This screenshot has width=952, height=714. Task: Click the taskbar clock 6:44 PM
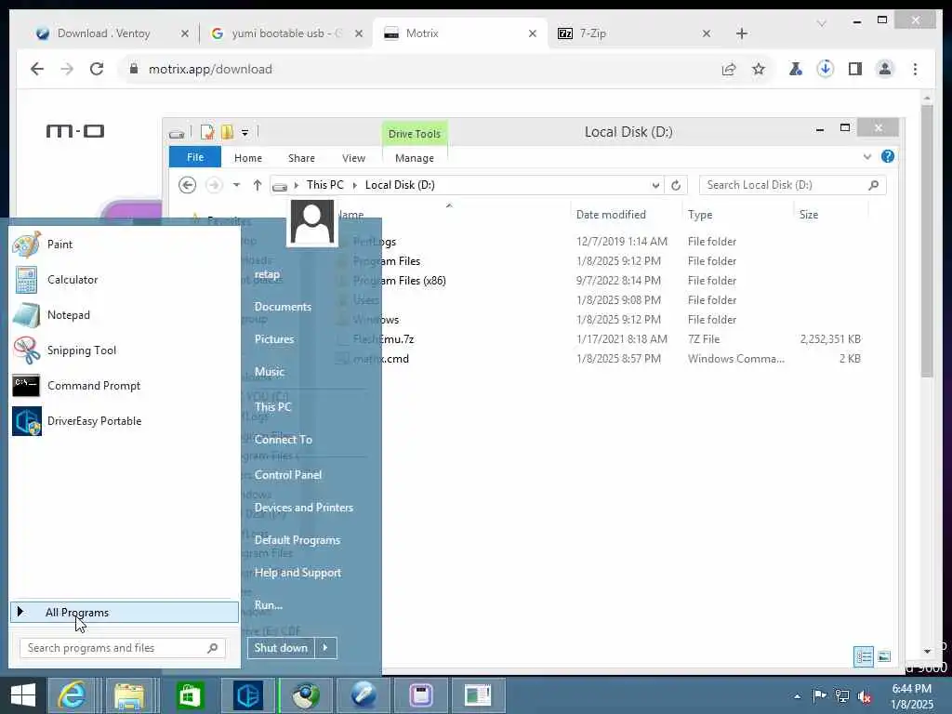[x=912, y=689]
